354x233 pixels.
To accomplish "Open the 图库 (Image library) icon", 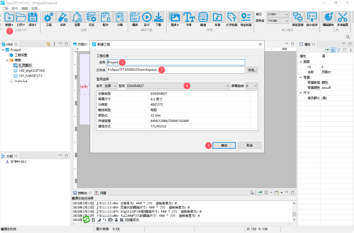I will pos(175,17).
